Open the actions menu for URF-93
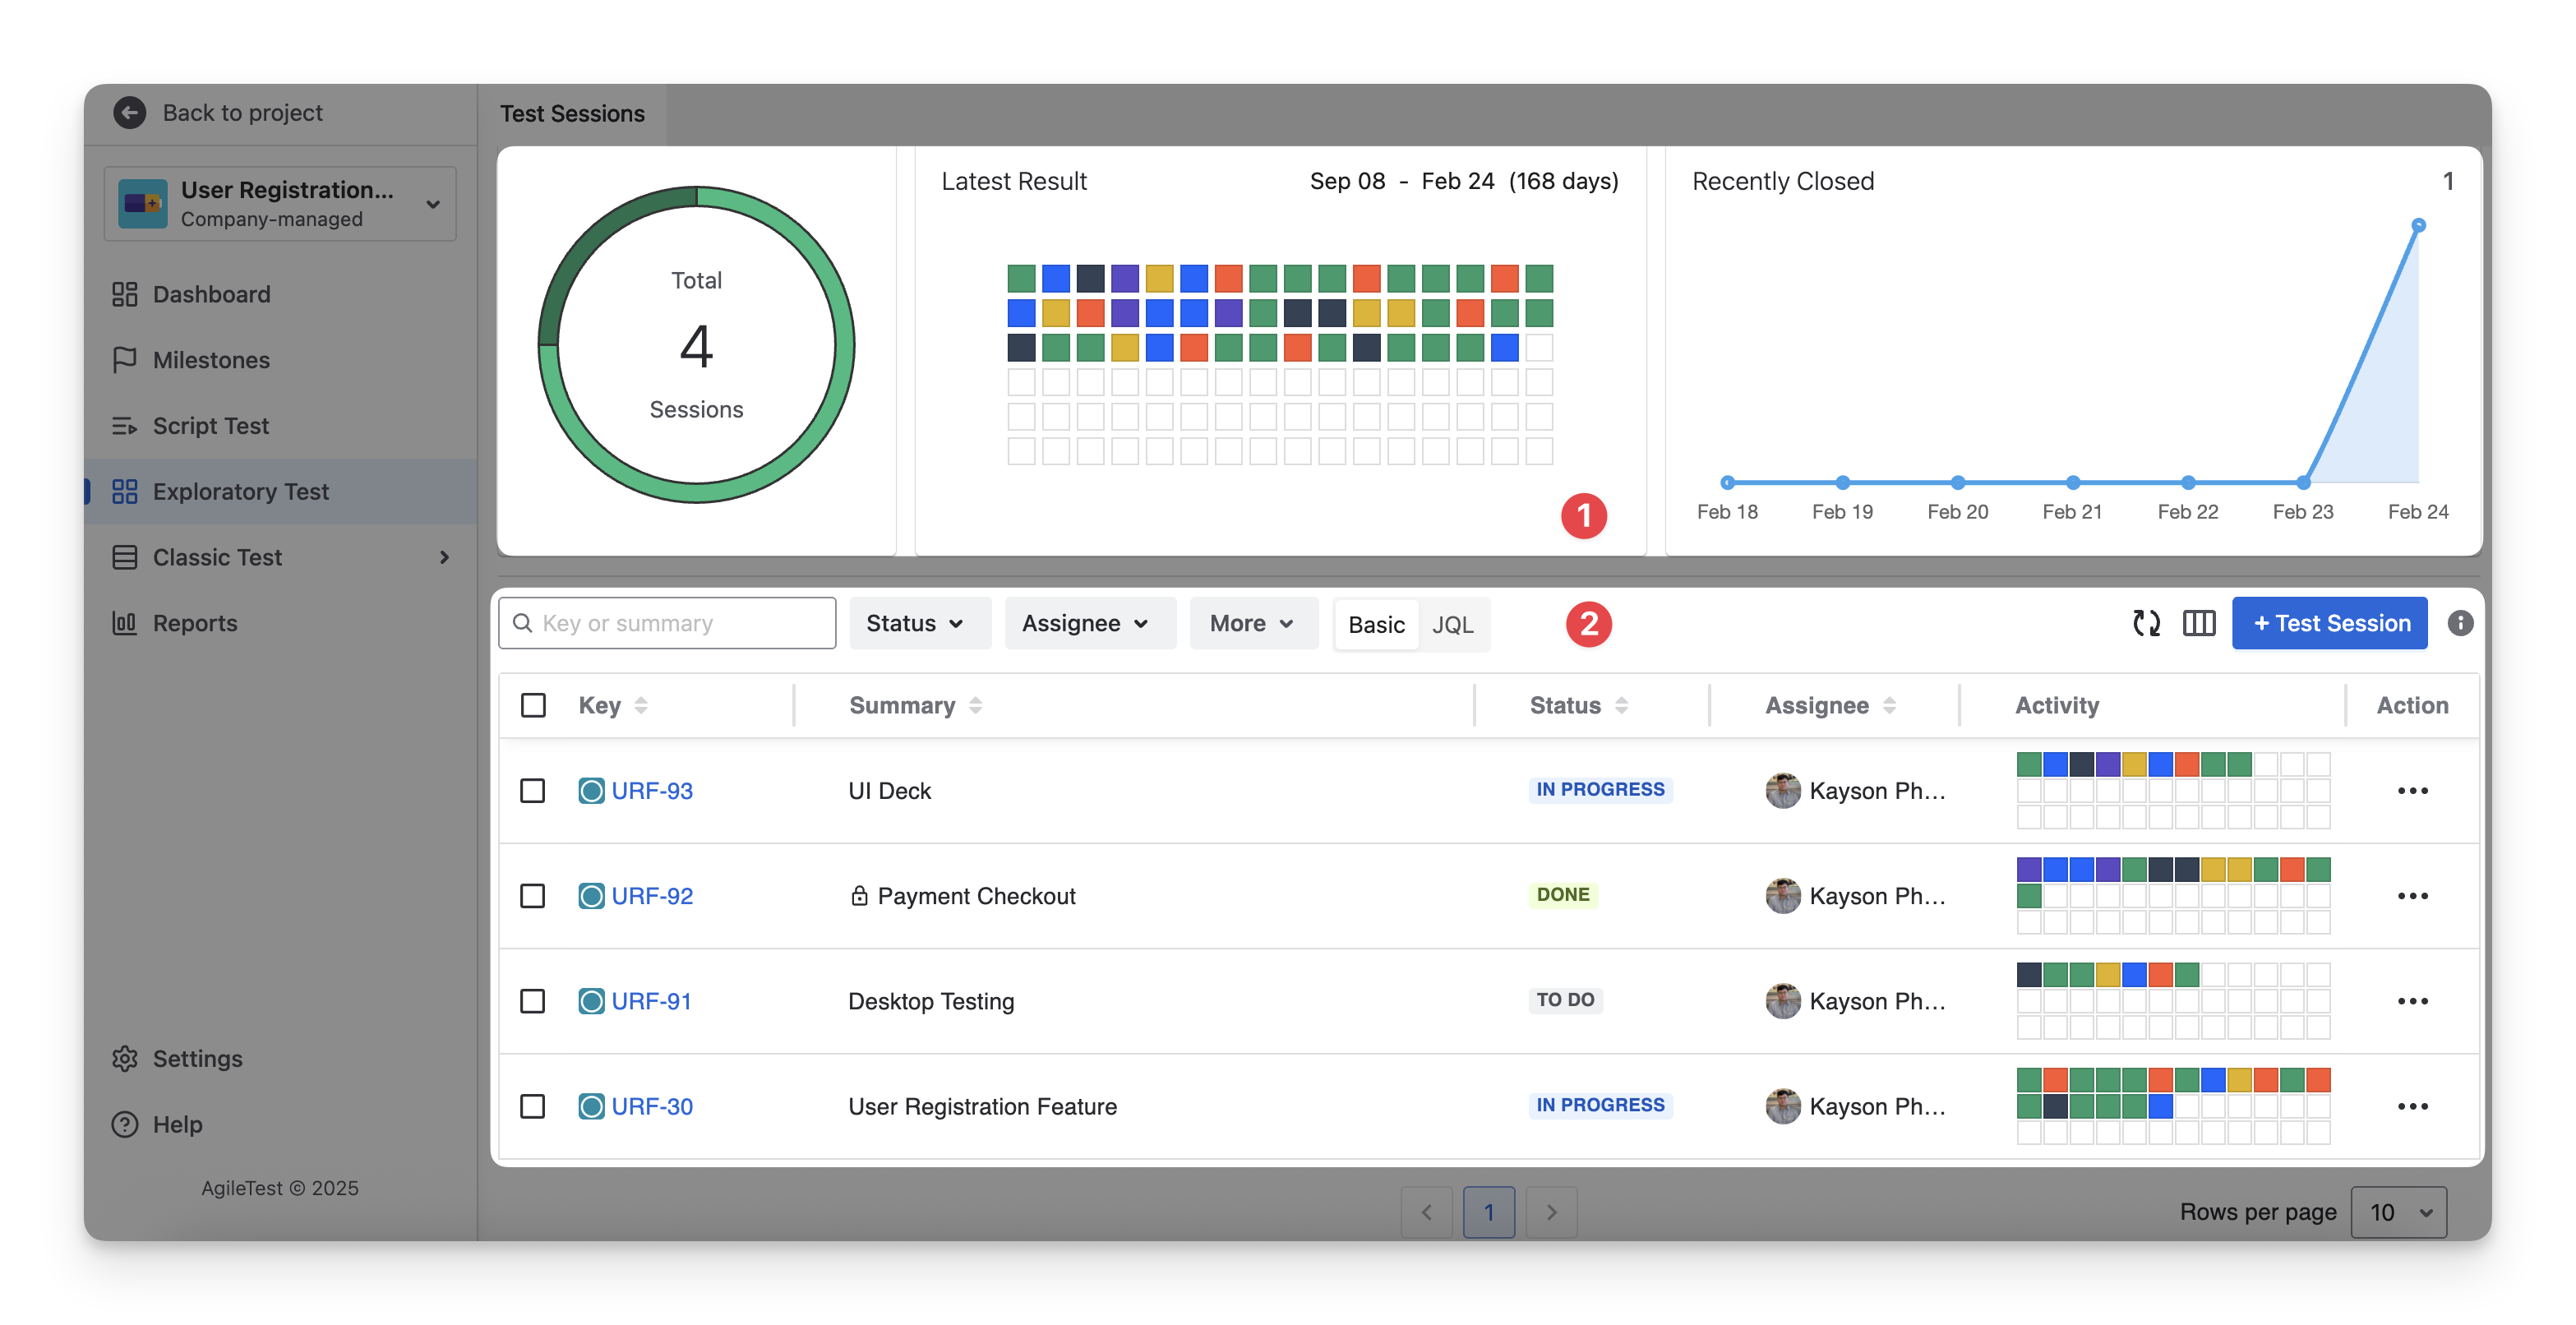This screenshot has width=2576, height=1325. (x=2412, y=791)
